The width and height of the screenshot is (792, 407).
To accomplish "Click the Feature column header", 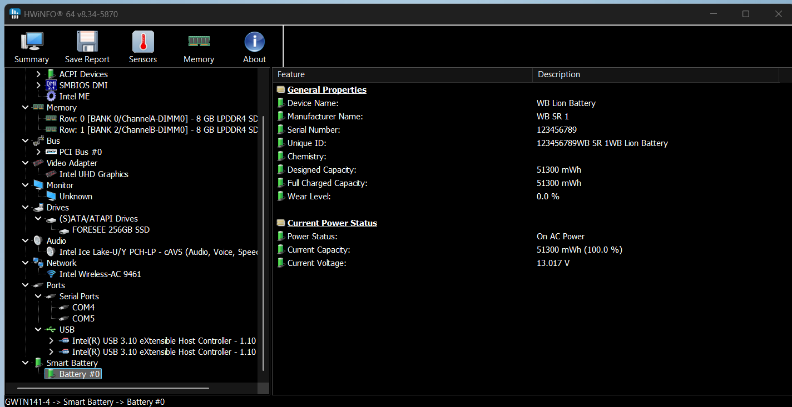I will click(402, 74).
